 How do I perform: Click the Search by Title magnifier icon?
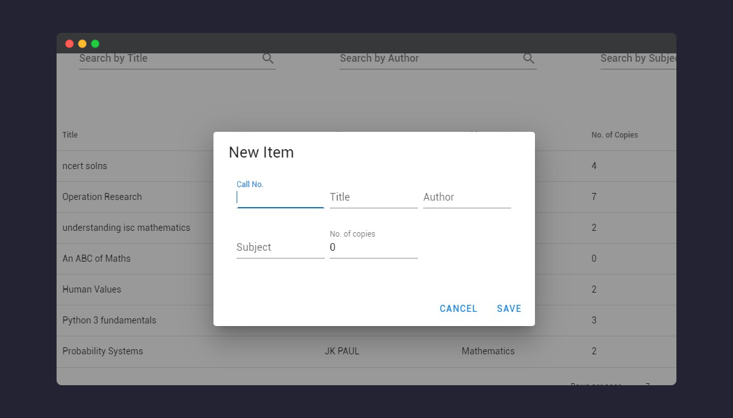(x=268, y=59)
